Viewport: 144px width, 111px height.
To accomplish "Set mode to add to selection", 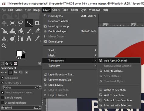I will [16, 72].
